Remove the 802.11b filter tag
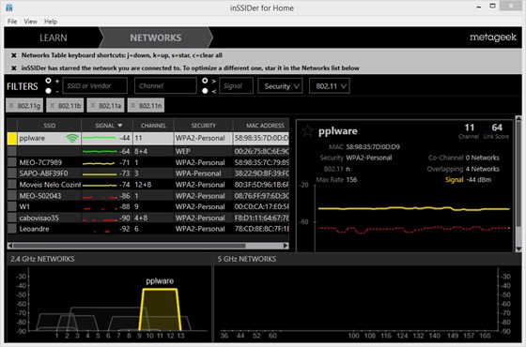526x347 pixels. (x=52, y=106)
